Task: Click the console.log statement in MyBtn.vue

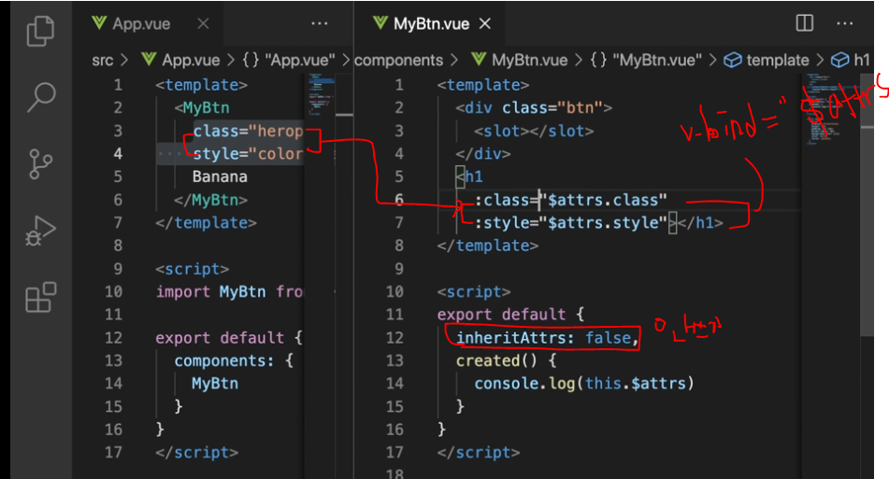Action: click(x=584, y=384)
